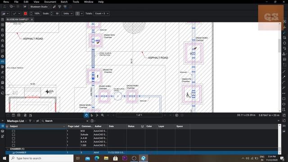The height and width of the screenshot is (162, 288).
Task: Click the red color swatch
Action: (25, 13)
